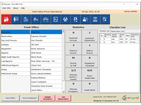
Task: Select Reservation in Front Office list
Action: 16,36
